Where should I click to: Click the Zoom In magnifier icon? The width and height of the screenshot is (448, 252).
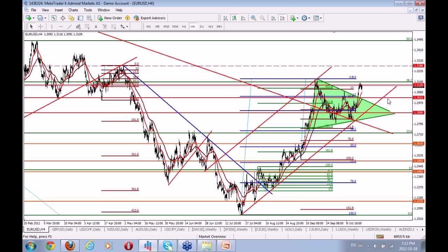click(x=253, y=18)
